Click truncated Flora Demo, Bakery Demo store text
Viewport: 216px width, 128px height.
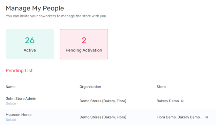(x=180, y=117)
